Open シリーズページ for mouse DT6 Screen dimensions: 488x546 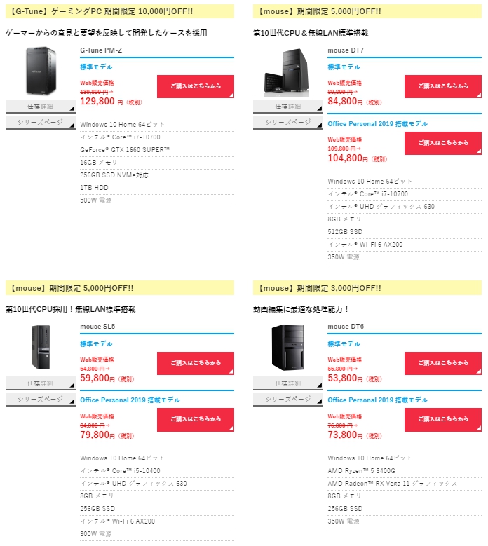[288, 399]
